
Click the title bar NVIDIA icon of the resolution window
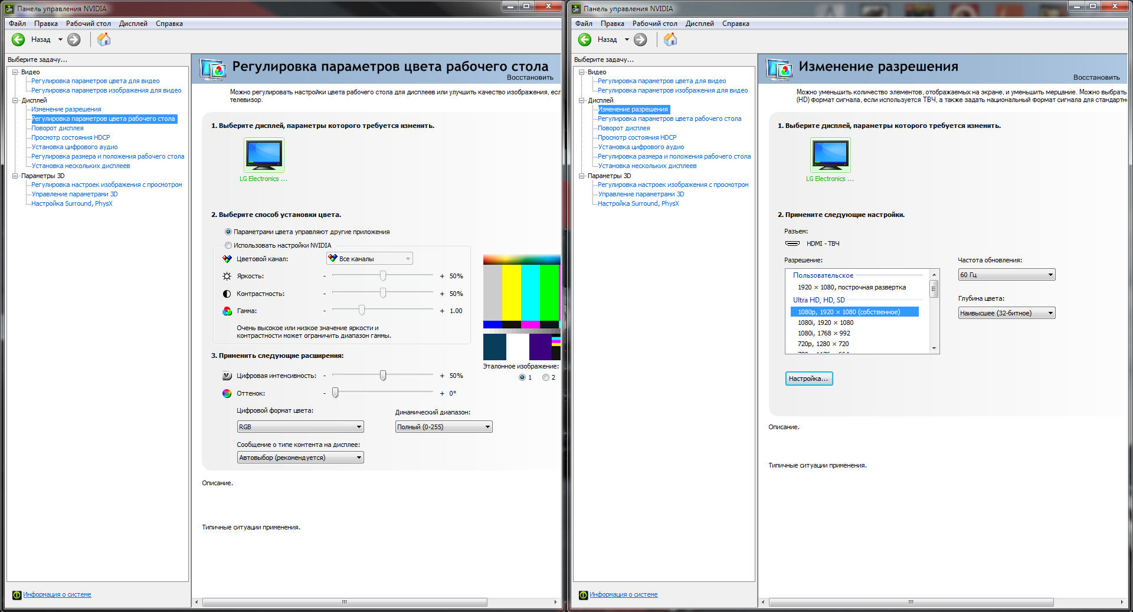(576, 9)
